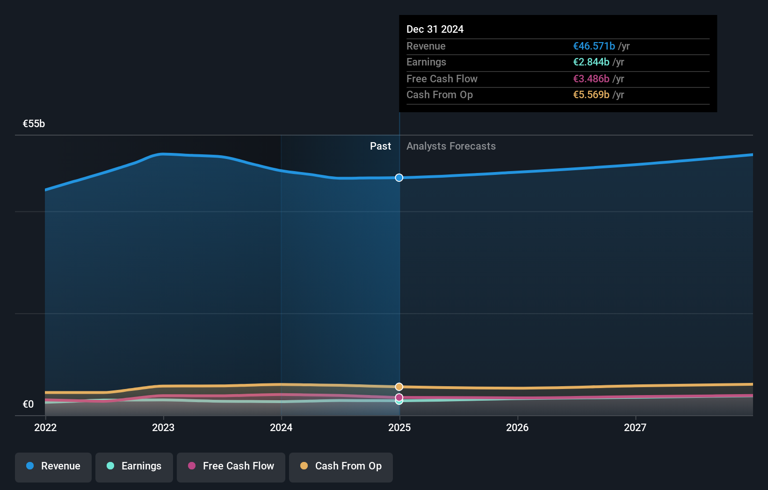Viewport: 768px width, 490px height.
Task: Click the Cash From Op label in tooltip
Action: pyautogui.click(x=440, y=95)
